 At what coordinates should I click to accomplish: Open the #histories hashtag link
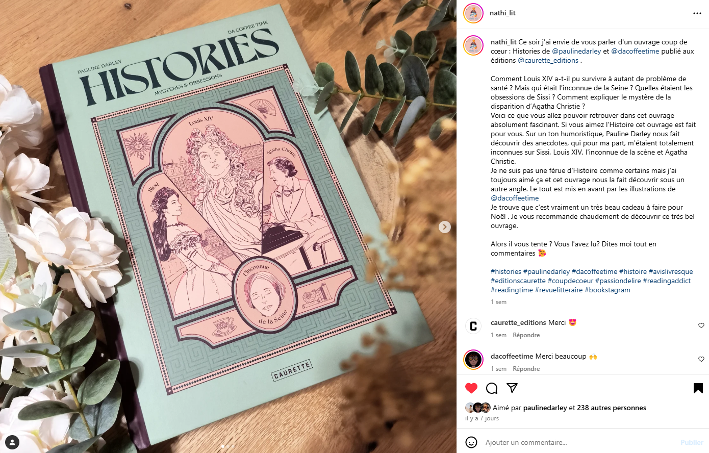506,271
